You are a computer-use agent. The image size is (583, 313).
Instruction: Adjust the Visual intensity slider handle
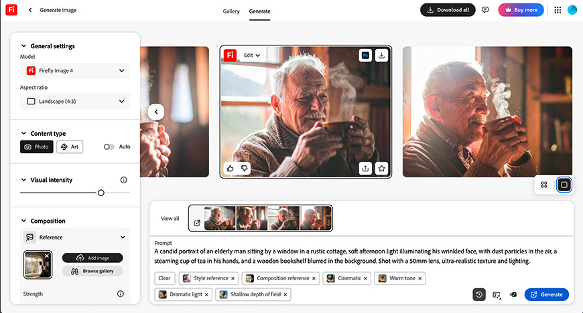(101, 193)
